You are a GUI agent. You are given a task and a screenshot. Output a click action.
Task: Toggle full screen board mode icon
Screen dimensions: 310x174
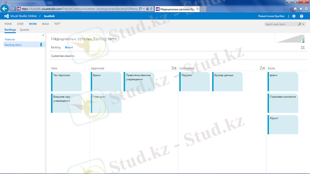coord(303,48)
